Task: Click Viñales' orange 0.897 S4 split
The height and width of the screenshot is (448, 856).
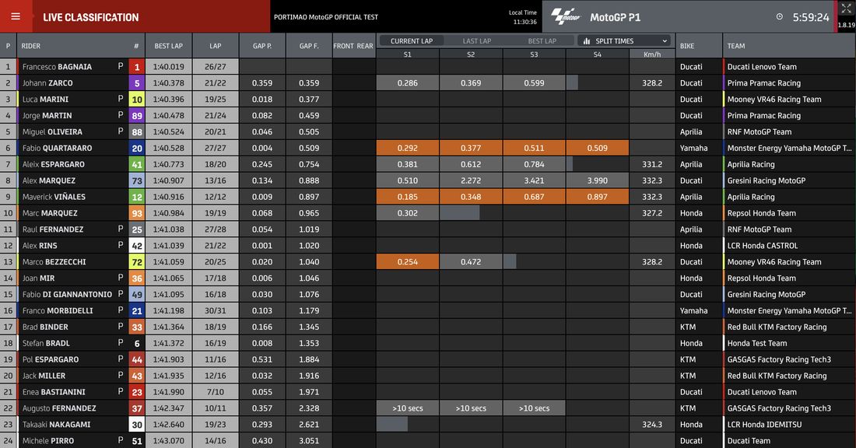Action: coord(597,197)
